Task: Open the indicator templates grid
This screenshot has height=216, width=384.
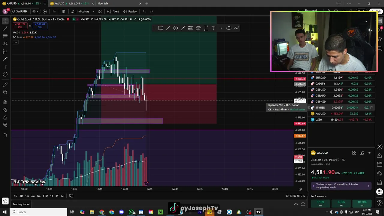Action: (100, 11)
